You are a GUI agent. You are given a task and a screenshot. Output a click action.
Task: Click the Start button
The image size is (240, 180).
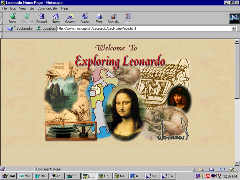pyautogui.click(x=8, y=176)
